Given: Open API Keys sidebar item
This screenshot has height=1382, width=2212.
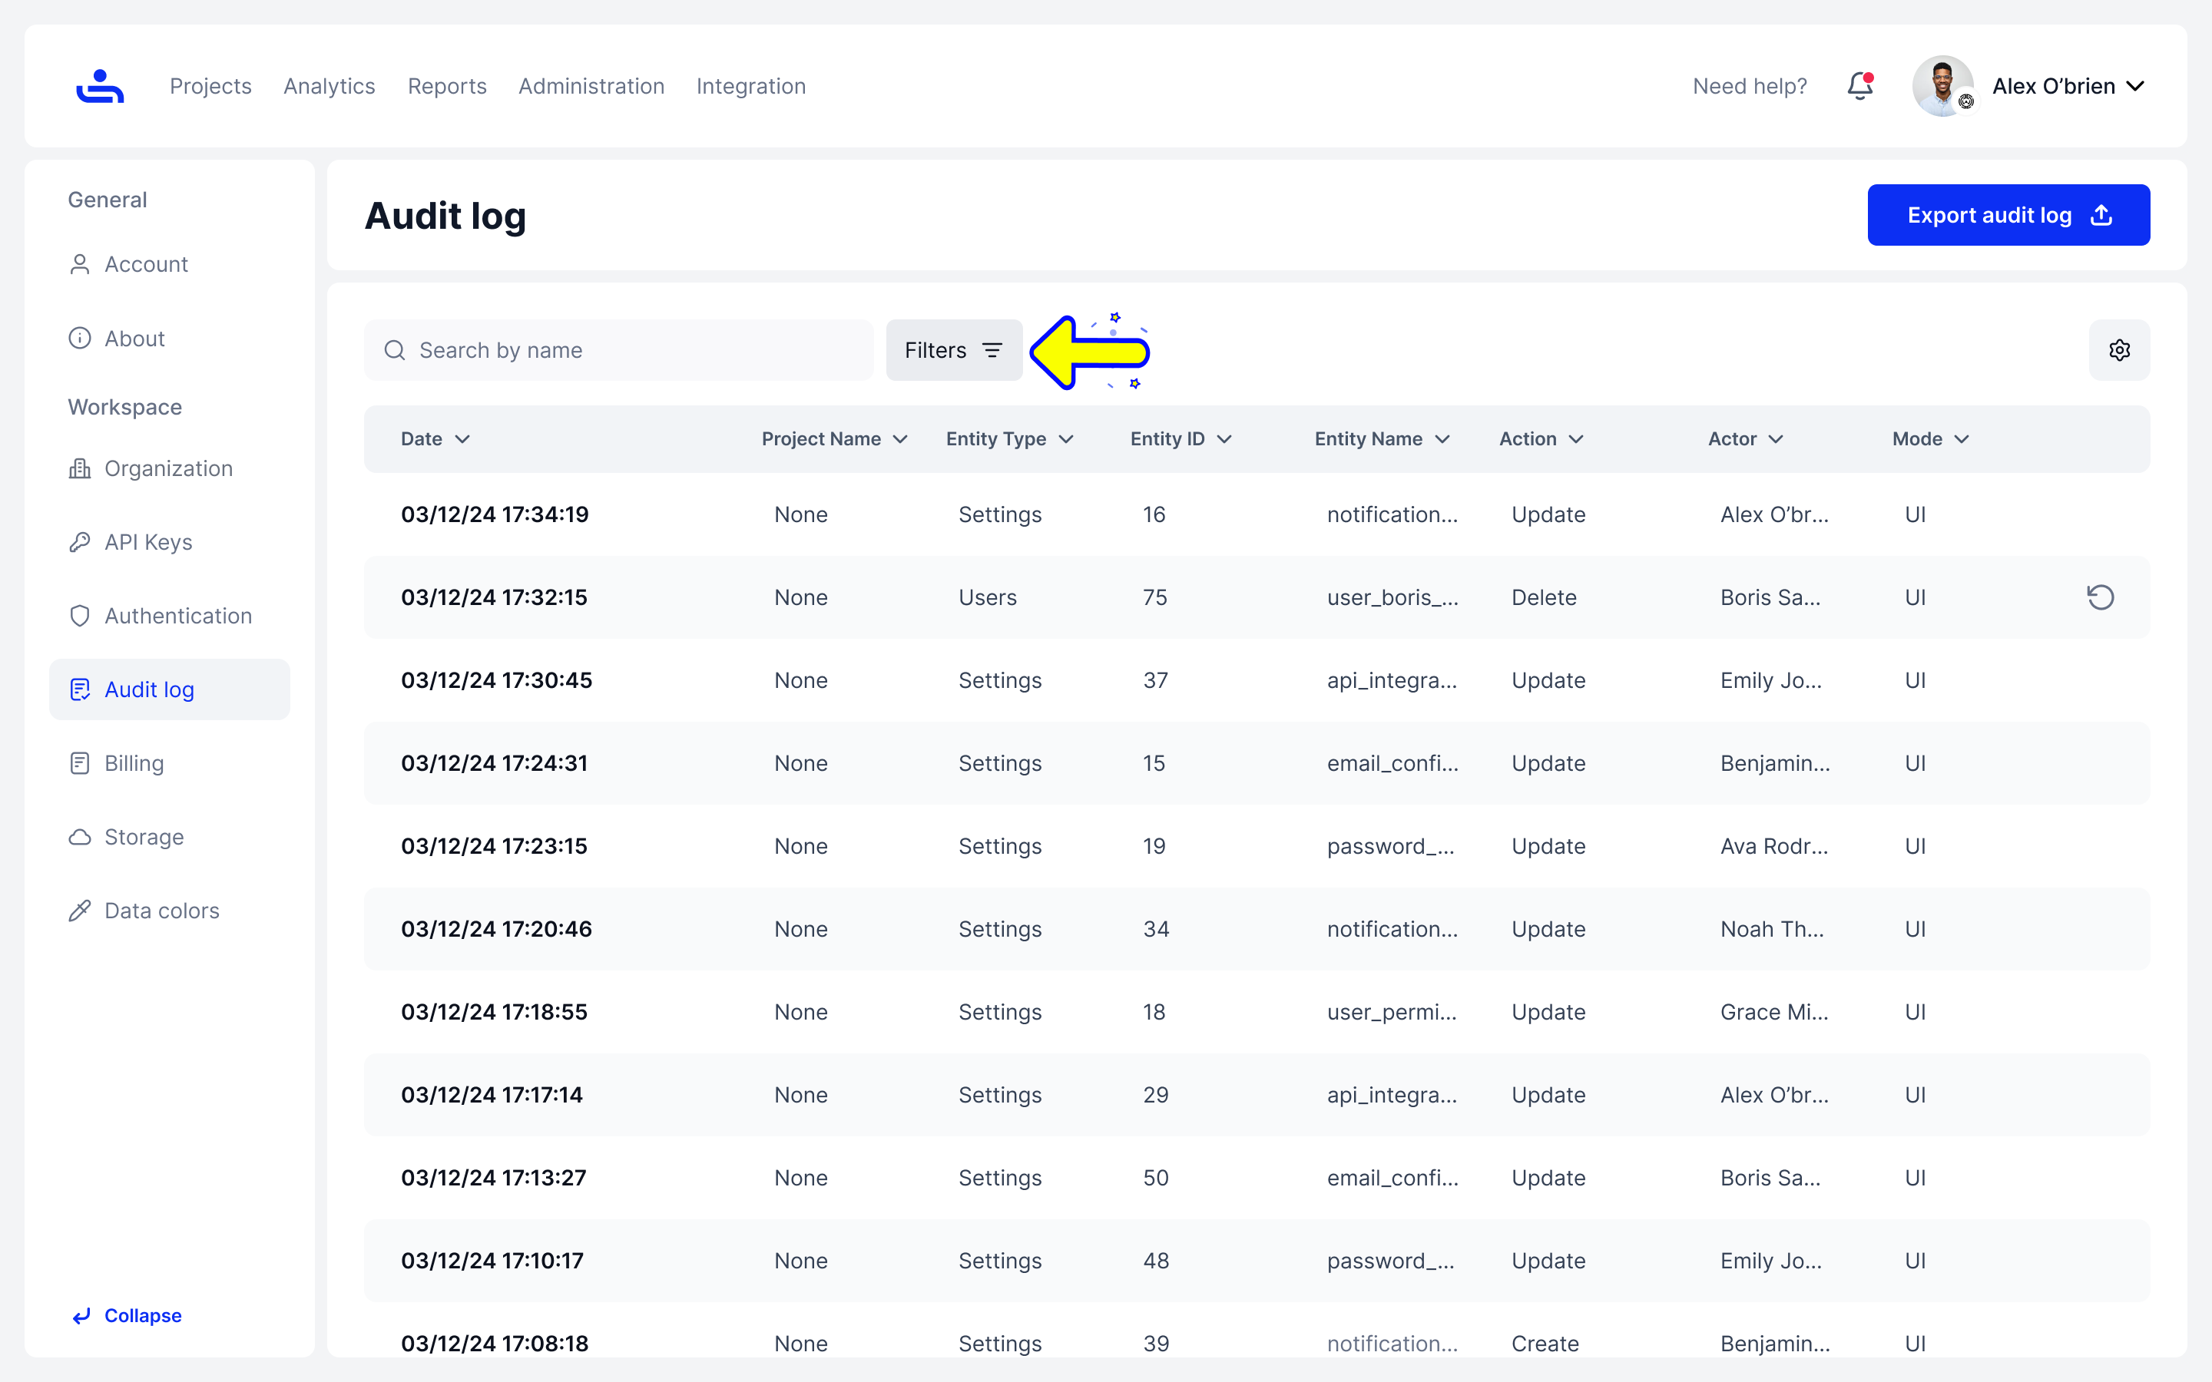Looking at the screenshot, I should 148,542.
